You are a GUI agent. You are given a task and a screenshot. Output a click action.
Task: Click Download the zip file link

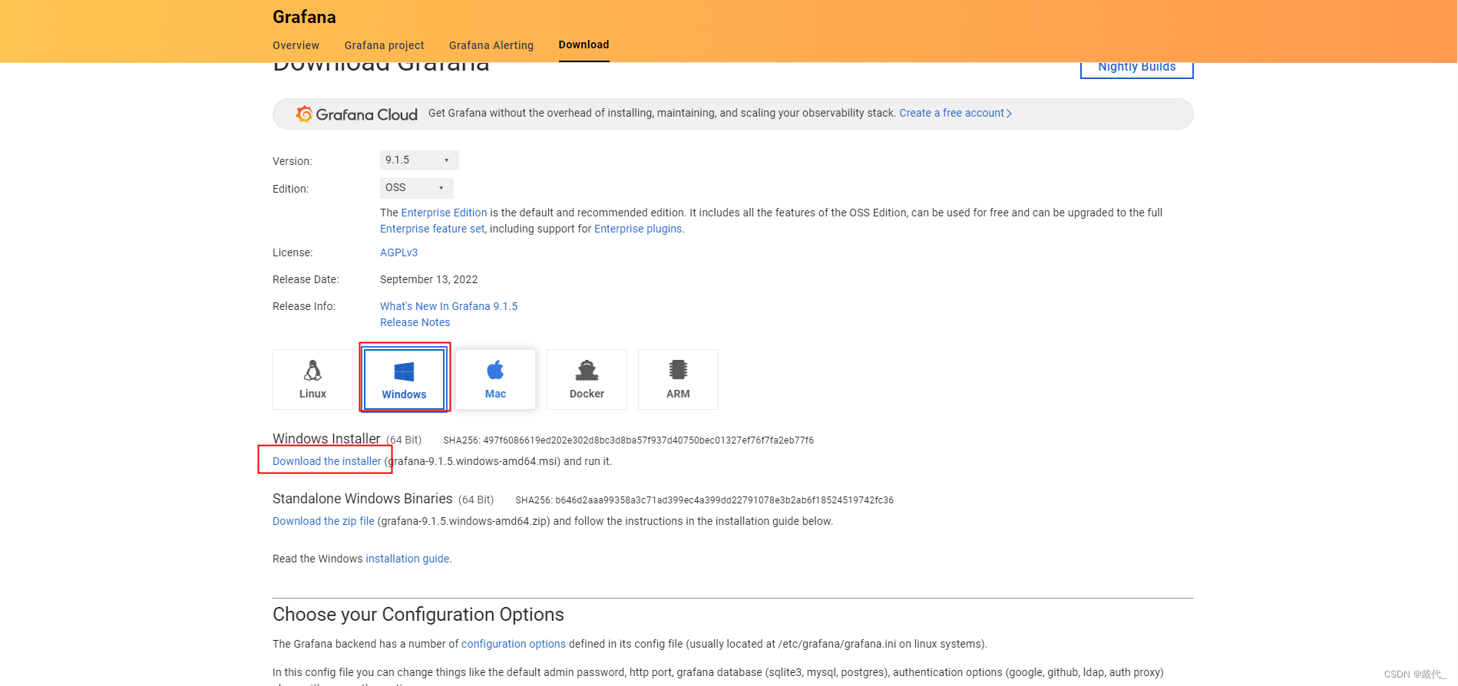(x=323, y=521)
